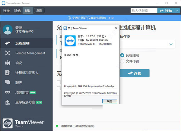The image size is (181, 131).
Task: Click the top bar 连接 button
Action: [166, 11]
